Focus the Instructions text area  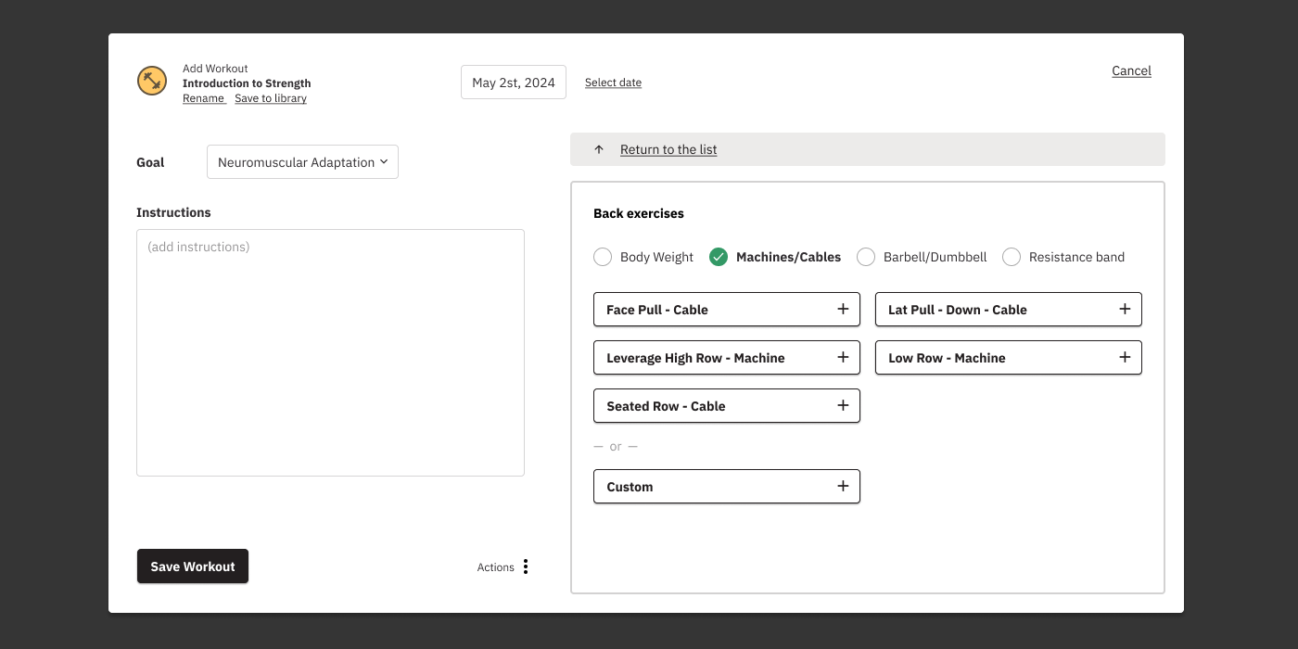330,352
